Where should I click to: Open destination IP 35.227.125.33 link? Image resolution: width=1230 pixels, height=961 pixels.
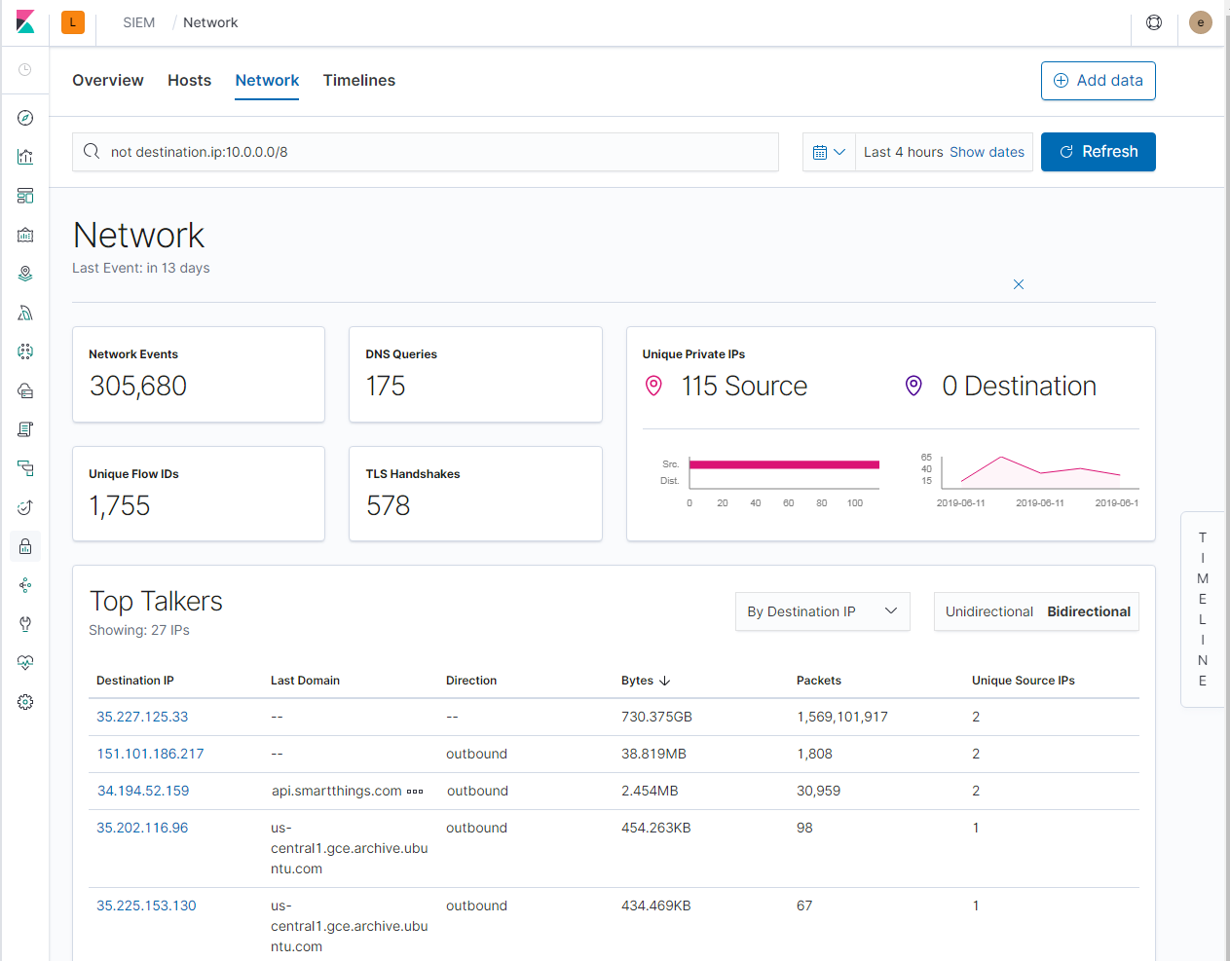click(x=142, y=717)
